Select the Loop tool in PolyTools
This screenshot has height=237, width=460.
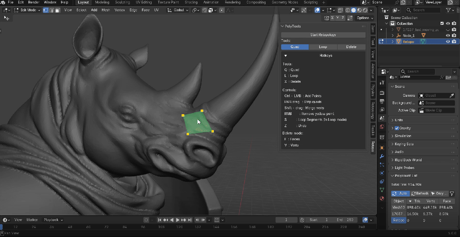(x=323, y=47)
